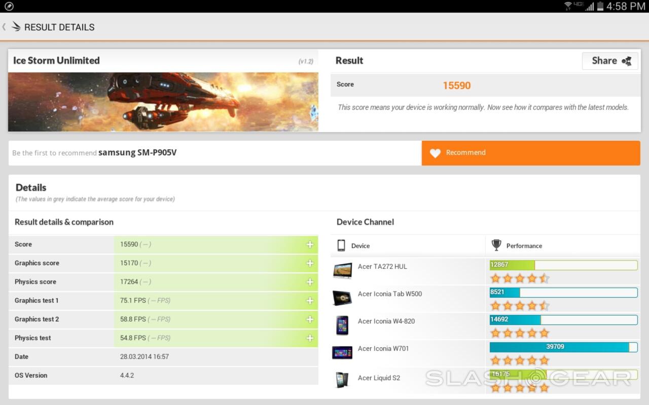The width and height of the screenshot is (649, 405).
Task: Tap the Ice Storm Unlimited banner image
Action: click(163, 102)
